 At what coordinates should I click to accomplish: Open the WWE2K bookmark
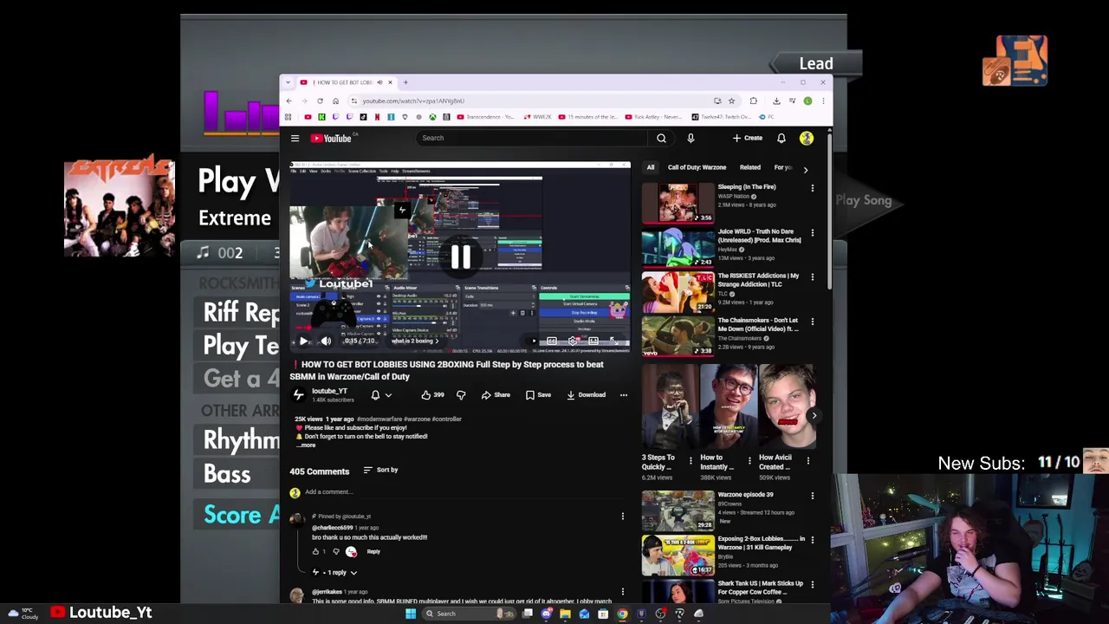coord(538,117)
